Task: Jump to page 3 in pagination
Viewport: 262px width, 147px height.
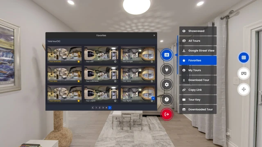Action: pos(103,108)
